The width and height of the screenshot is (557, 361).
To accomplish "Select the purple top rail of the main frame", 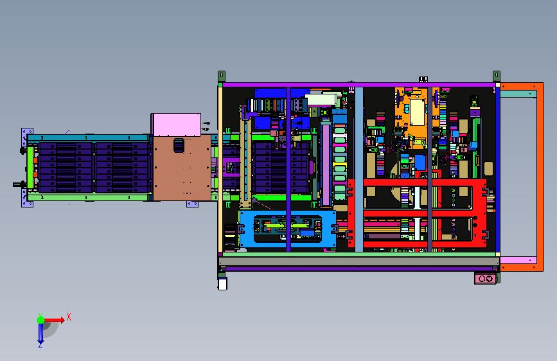I will [x=358, y=85].
